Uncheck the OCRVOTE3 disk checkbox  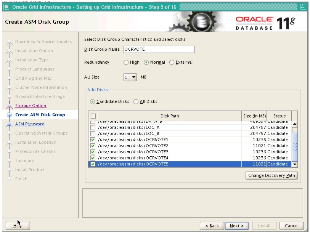(x=93, y=152)
